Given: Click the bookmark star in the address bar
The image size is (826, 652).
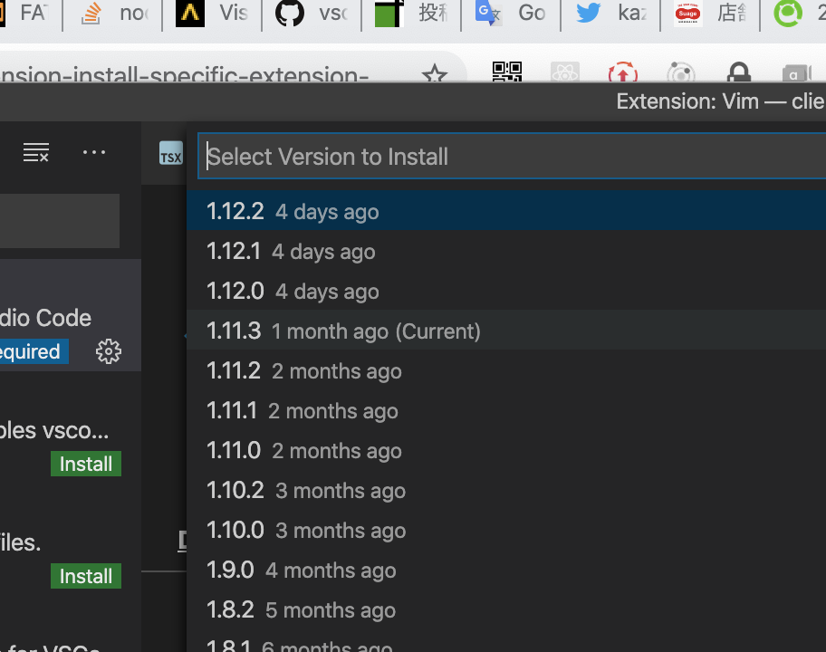Looking at the screenshot, I should (435, 75).
